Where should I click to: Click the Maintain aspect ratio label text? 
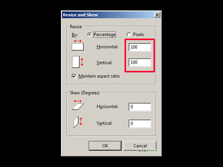(x=99, y=76)
